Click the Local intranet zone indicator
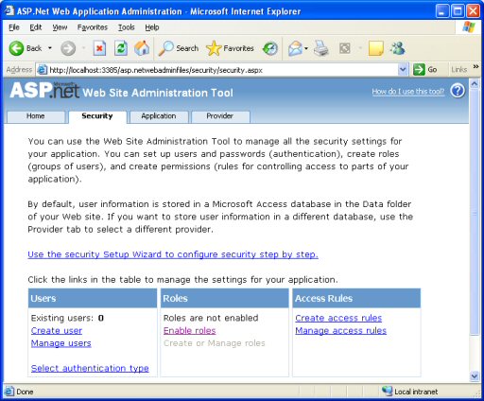The height and width of the screenshot is (401, 484). point(409,392)
